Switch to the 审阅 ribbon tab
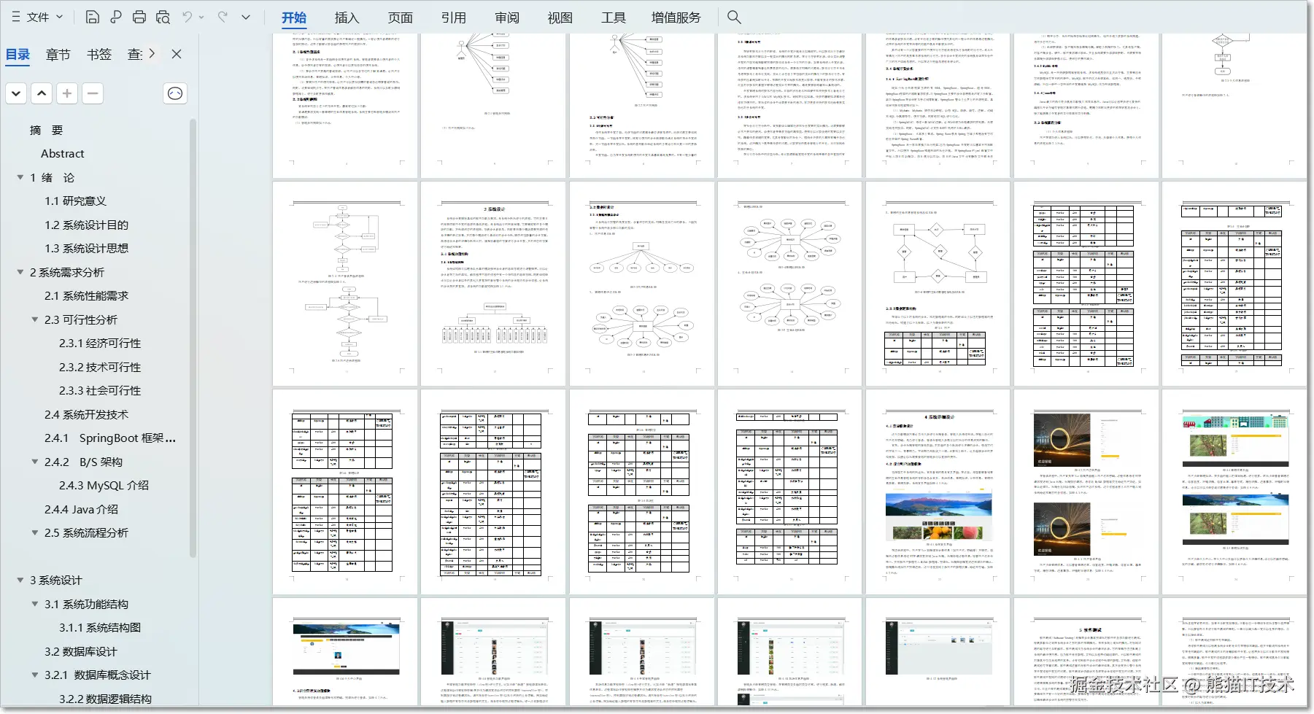The height and width of the screenshot is (714, 1314). (x=507, y=18)
